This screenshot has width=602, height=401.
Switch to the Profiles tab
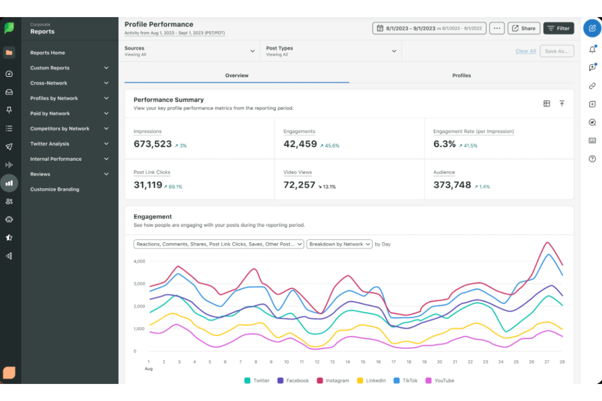(x=461, y=75)
